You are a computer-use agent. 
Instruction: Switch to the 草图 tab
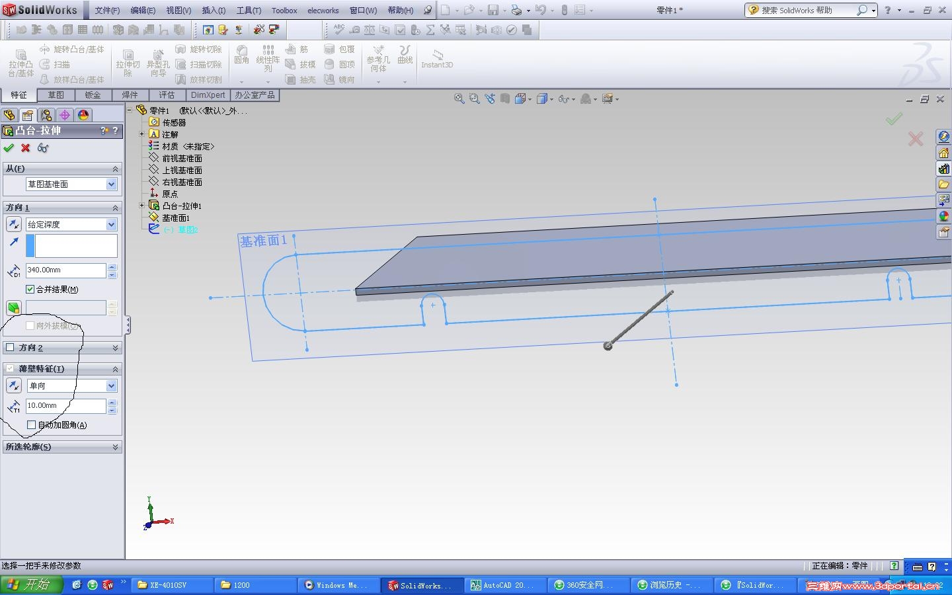pos(56,95)
